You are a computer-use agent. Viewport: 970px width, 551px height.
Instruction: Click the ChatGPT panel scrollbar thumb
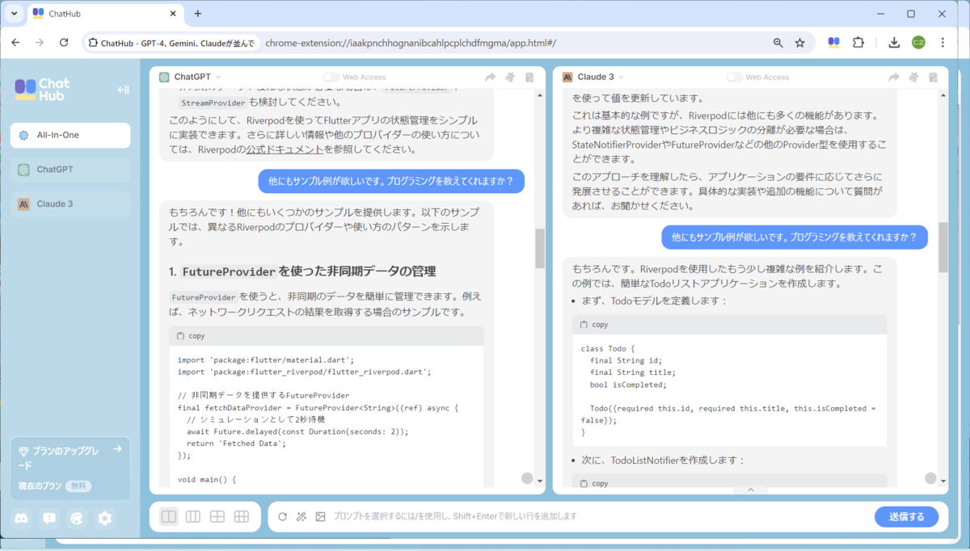540,249
